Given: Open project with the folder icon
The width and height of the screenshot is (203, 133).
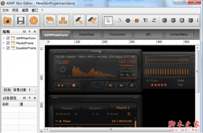Looking at the screenshot, I should (8, 20).
